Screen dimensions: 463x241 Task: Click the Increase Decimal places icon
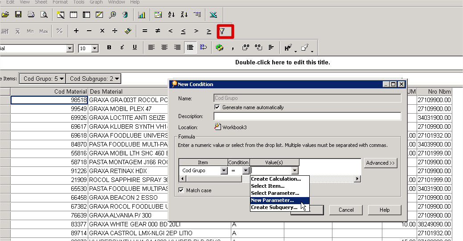pos(246,47)
